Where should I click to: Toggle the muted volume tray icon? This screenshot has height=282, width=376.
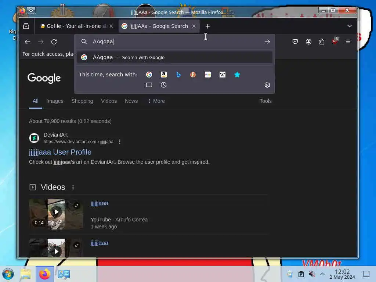[312, 274]
